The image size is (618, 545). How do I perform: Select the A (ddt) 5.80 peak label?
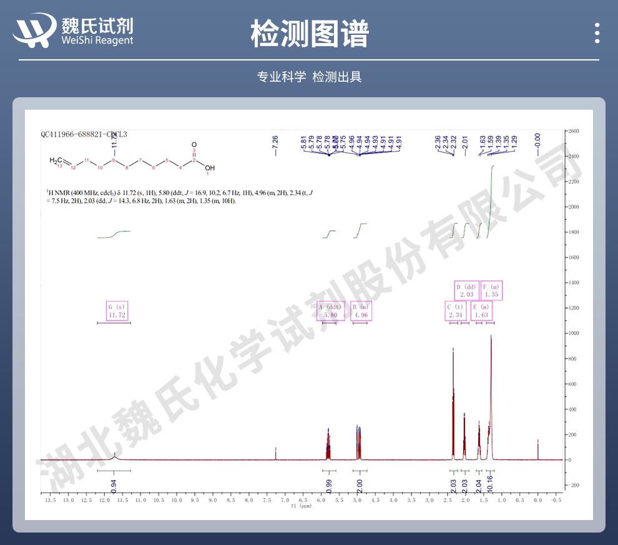coord(330,312)
